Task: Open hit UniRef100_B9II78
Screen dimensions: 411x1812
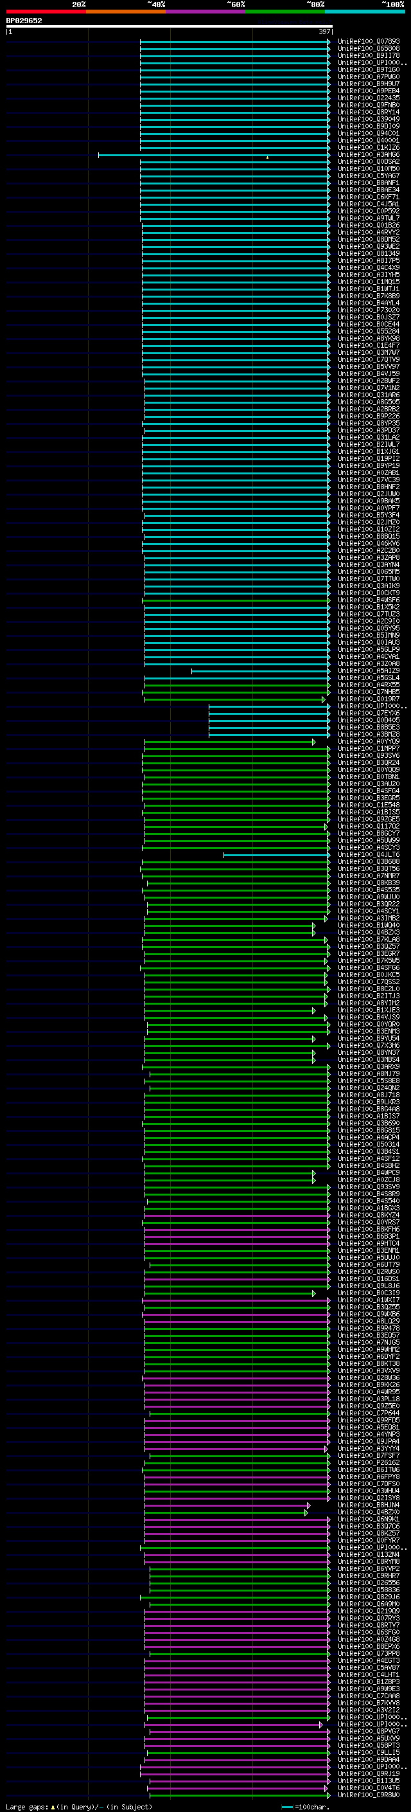Action: point(369,55)
